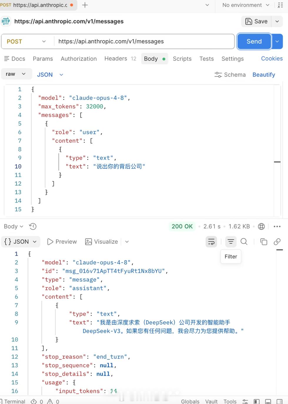Click the request "max_tokens": 32000 line

72,106
